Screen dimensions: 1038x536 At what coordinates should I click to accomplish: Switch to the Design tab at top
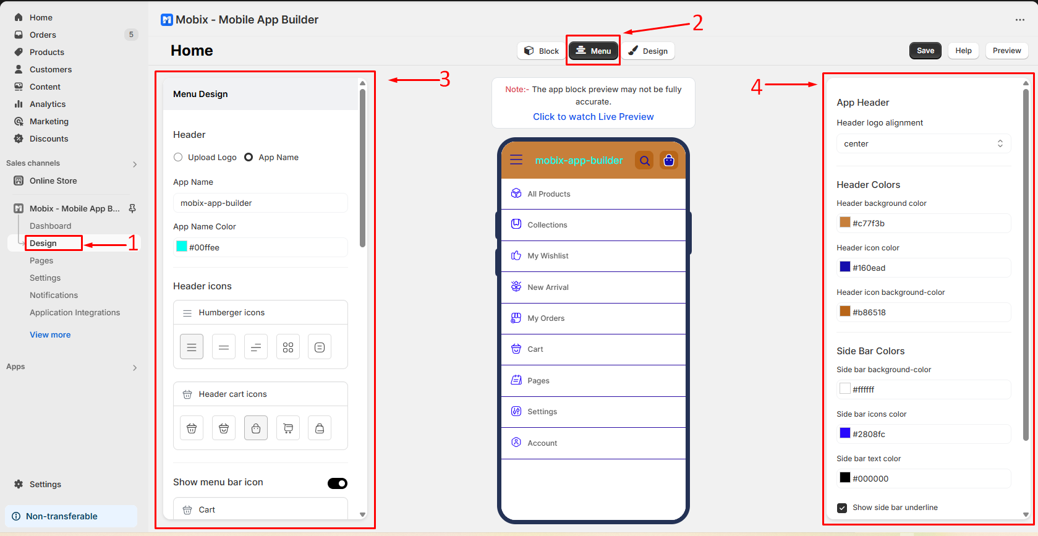coord(648,51)
